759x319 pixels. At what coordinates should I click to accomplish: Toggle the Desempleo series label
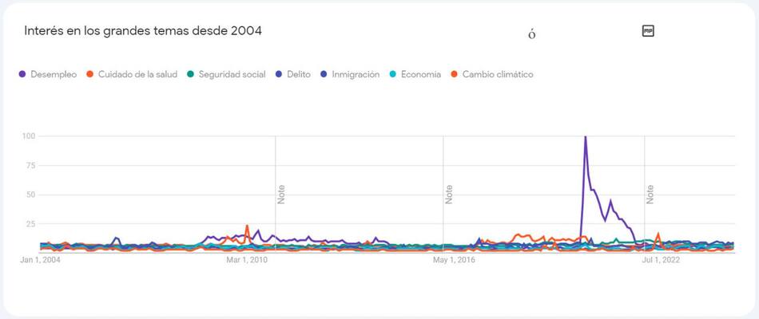(54, 75)
